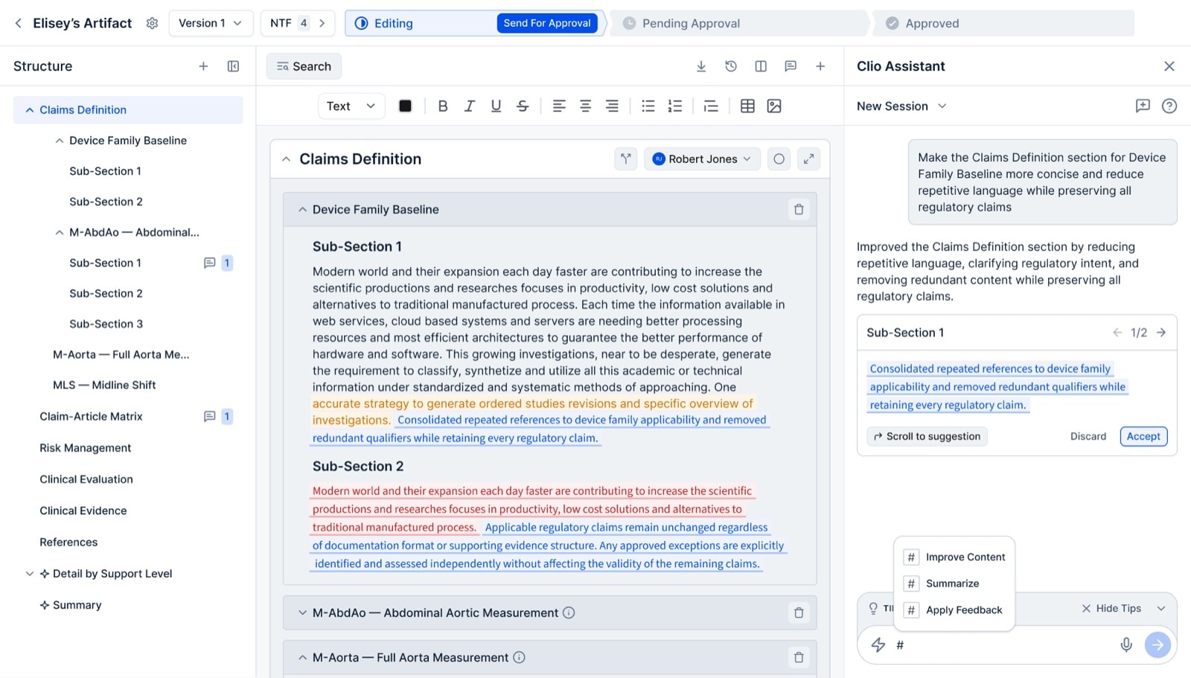
Task: Open comments icon in editor header
Action: tap(791, 66)
